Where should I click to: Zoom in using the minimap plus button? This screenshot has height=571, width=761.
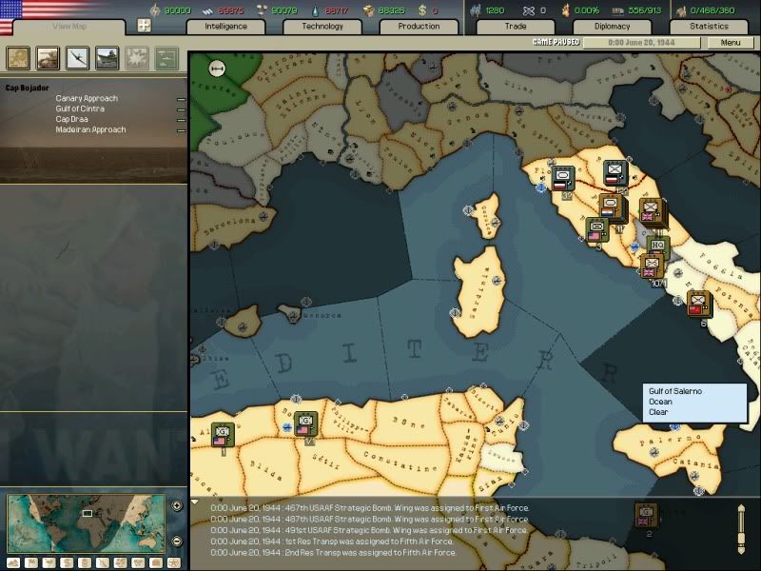pos(177,507)
